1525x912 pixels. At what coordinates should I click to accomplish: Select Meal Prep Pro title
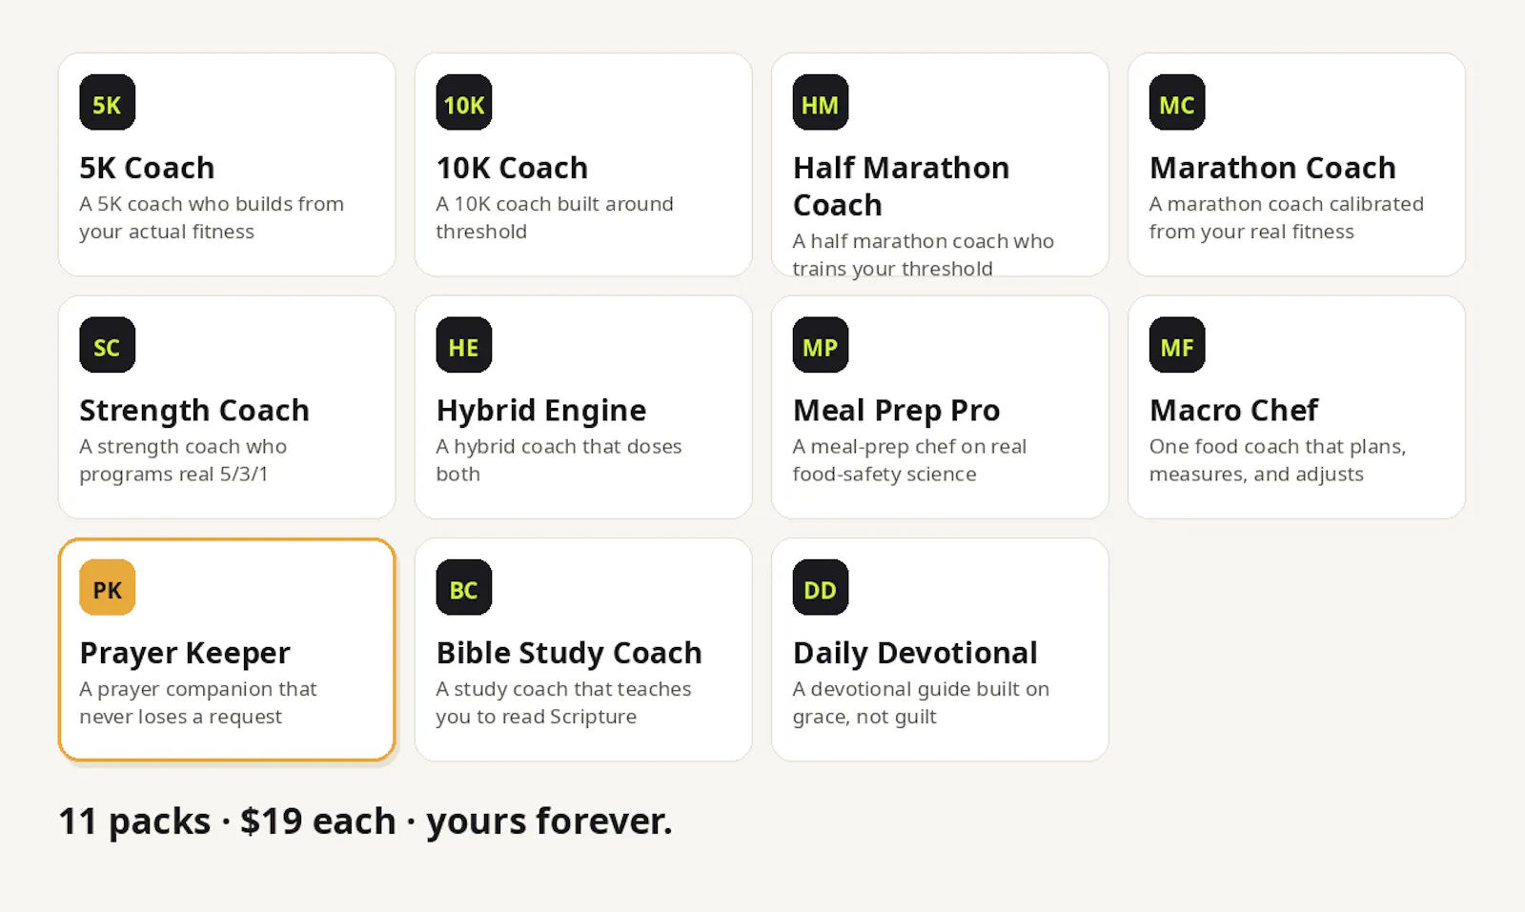click(x=896, y=411)
